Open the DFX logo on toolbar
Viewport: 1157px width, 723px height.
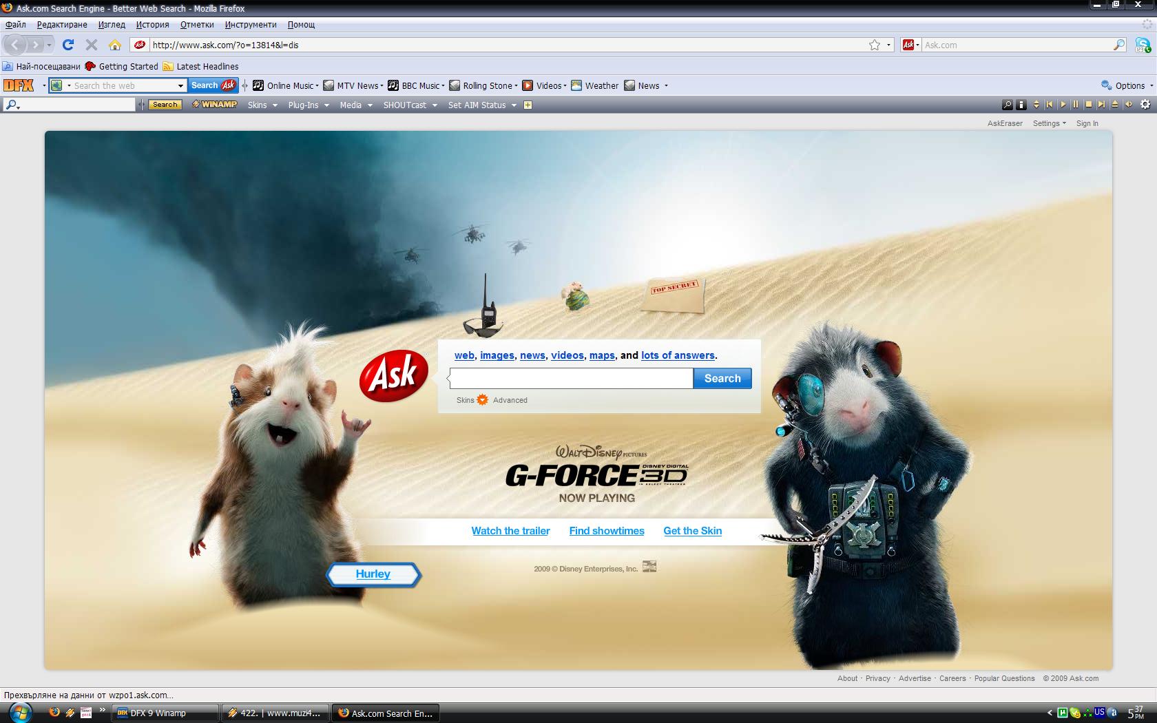(19, 85)
